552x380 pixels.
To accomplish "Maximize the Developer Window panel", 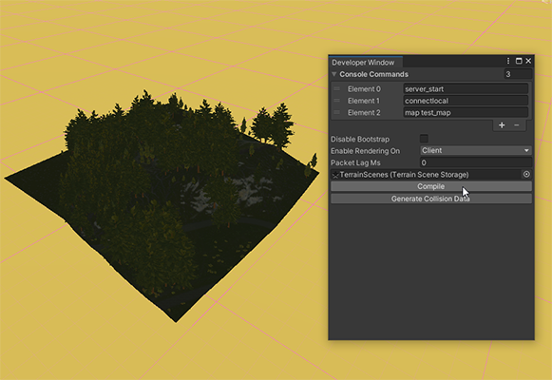I will 519,61.
